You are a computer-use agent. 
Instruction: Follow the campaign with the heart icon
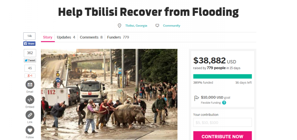coord(30,130)
